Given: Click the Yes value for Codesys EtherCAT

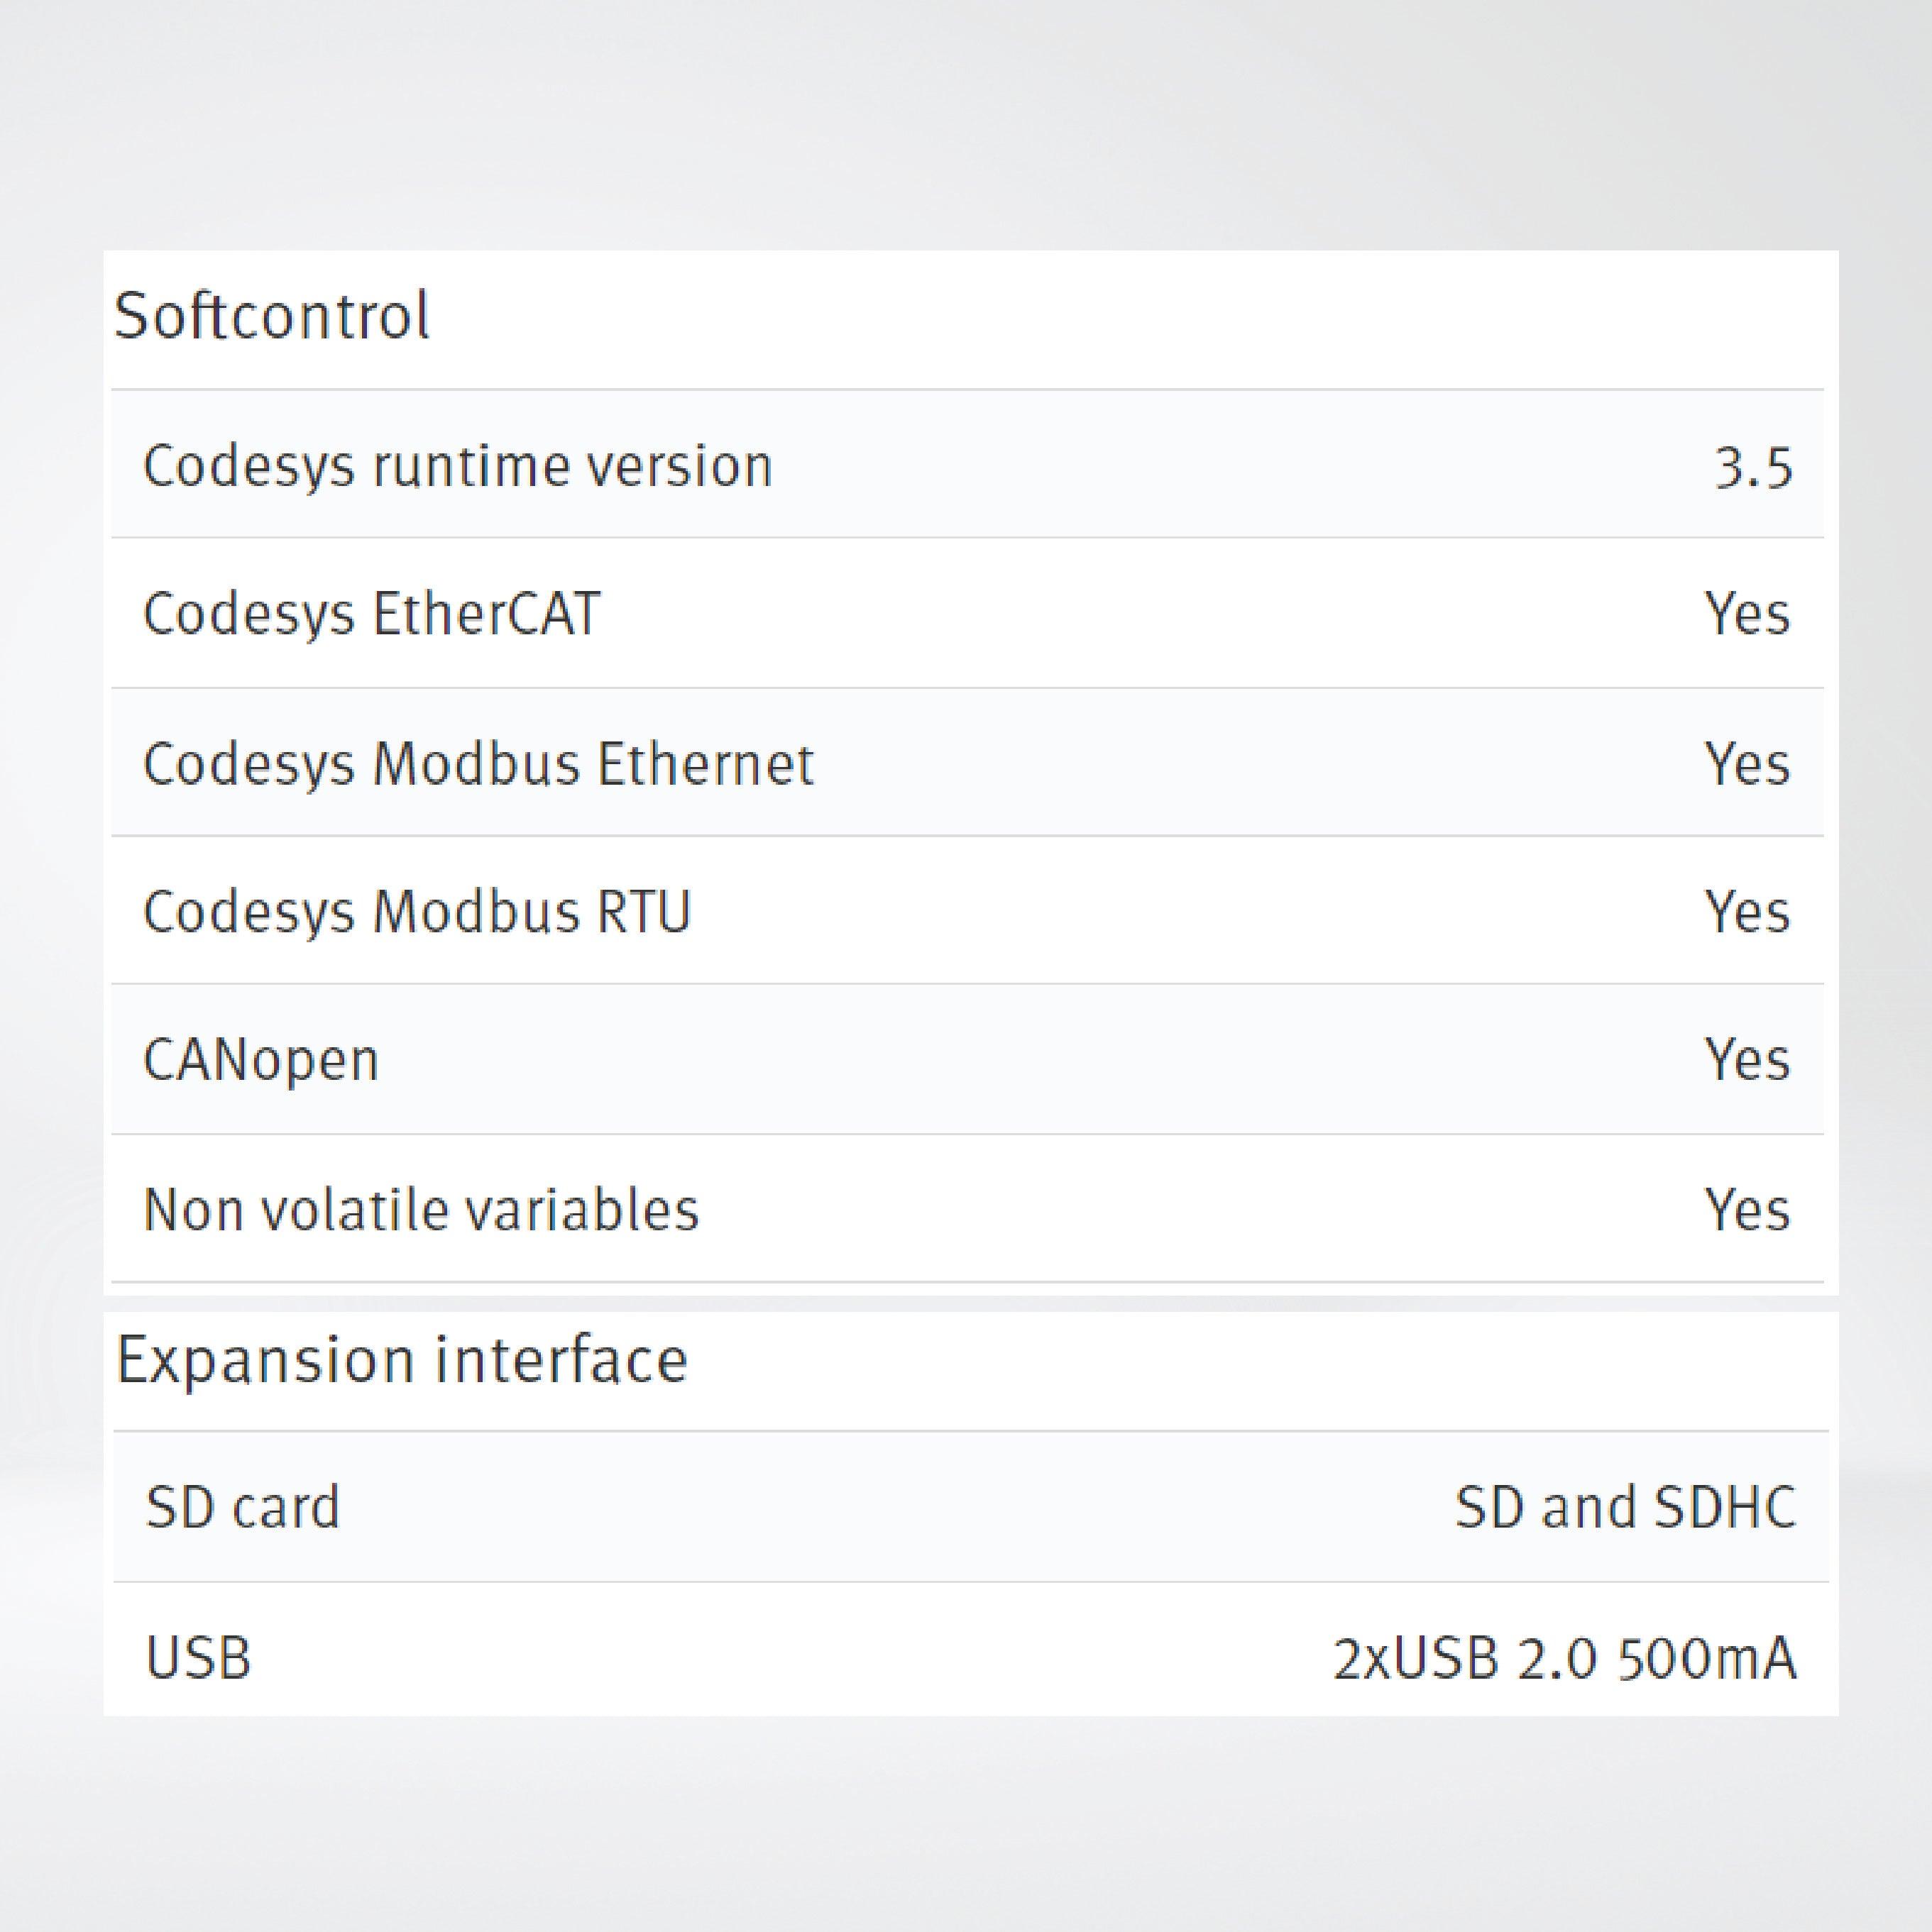Looking at the screenshot, I should pyautogui.click(x=1747, y=613).
